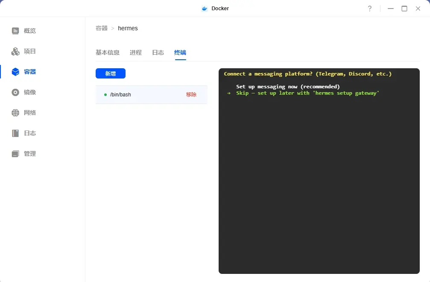Click the hermes breadcrumb label
Viewport: 430px width, 282px height.
click(128, 28)
